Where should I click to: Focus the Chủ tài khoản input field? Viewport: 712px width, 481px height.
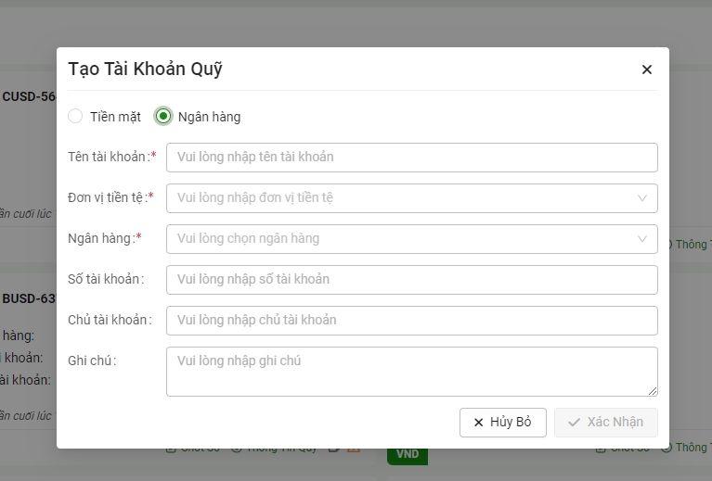(411, 321)
